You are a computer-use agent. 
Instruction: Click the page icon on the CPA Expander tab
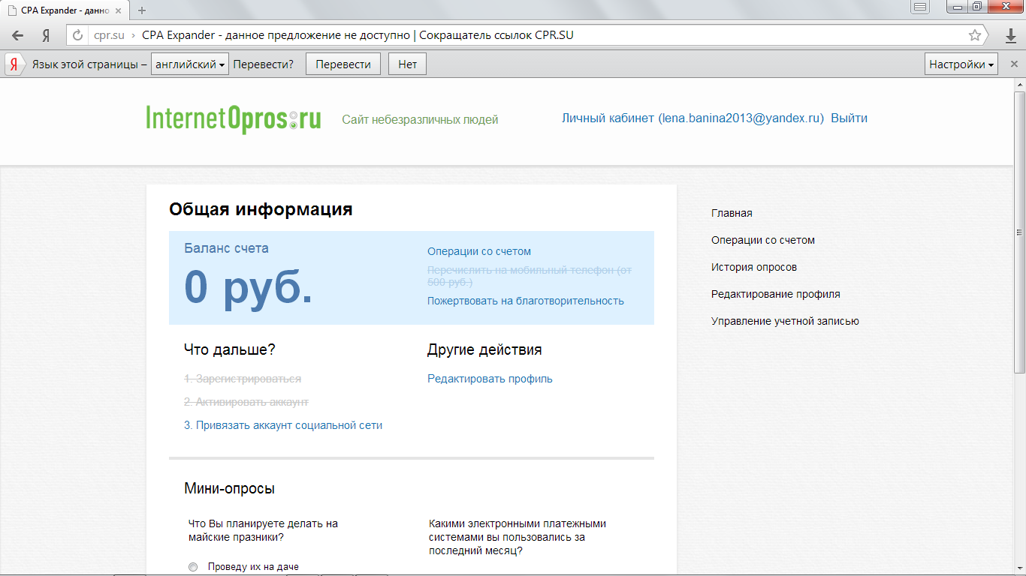(12, 10)
